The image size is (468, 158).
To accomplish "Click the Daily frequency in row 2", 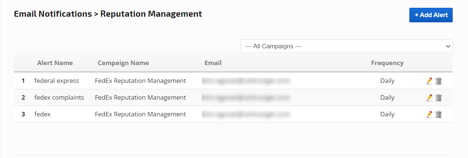I will [387, 97].
